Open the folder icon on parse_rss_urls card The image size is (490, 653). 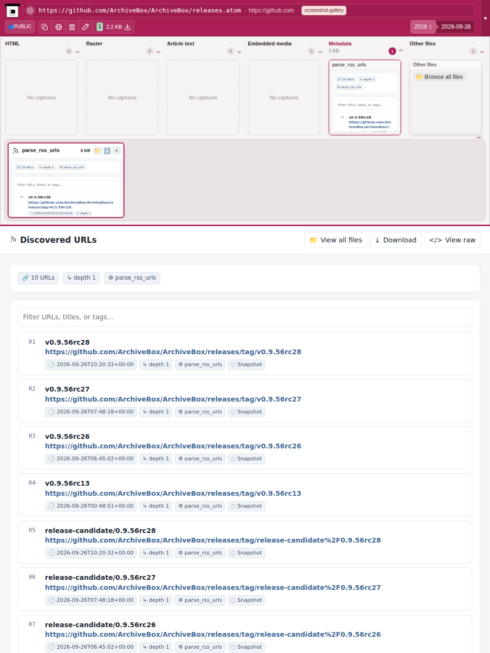click(98, 151)
